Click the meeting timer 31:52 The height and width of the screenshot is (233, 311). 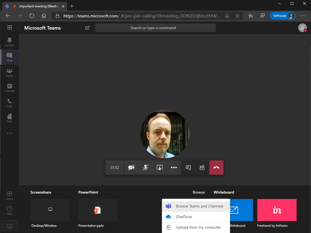click(115, 168)
